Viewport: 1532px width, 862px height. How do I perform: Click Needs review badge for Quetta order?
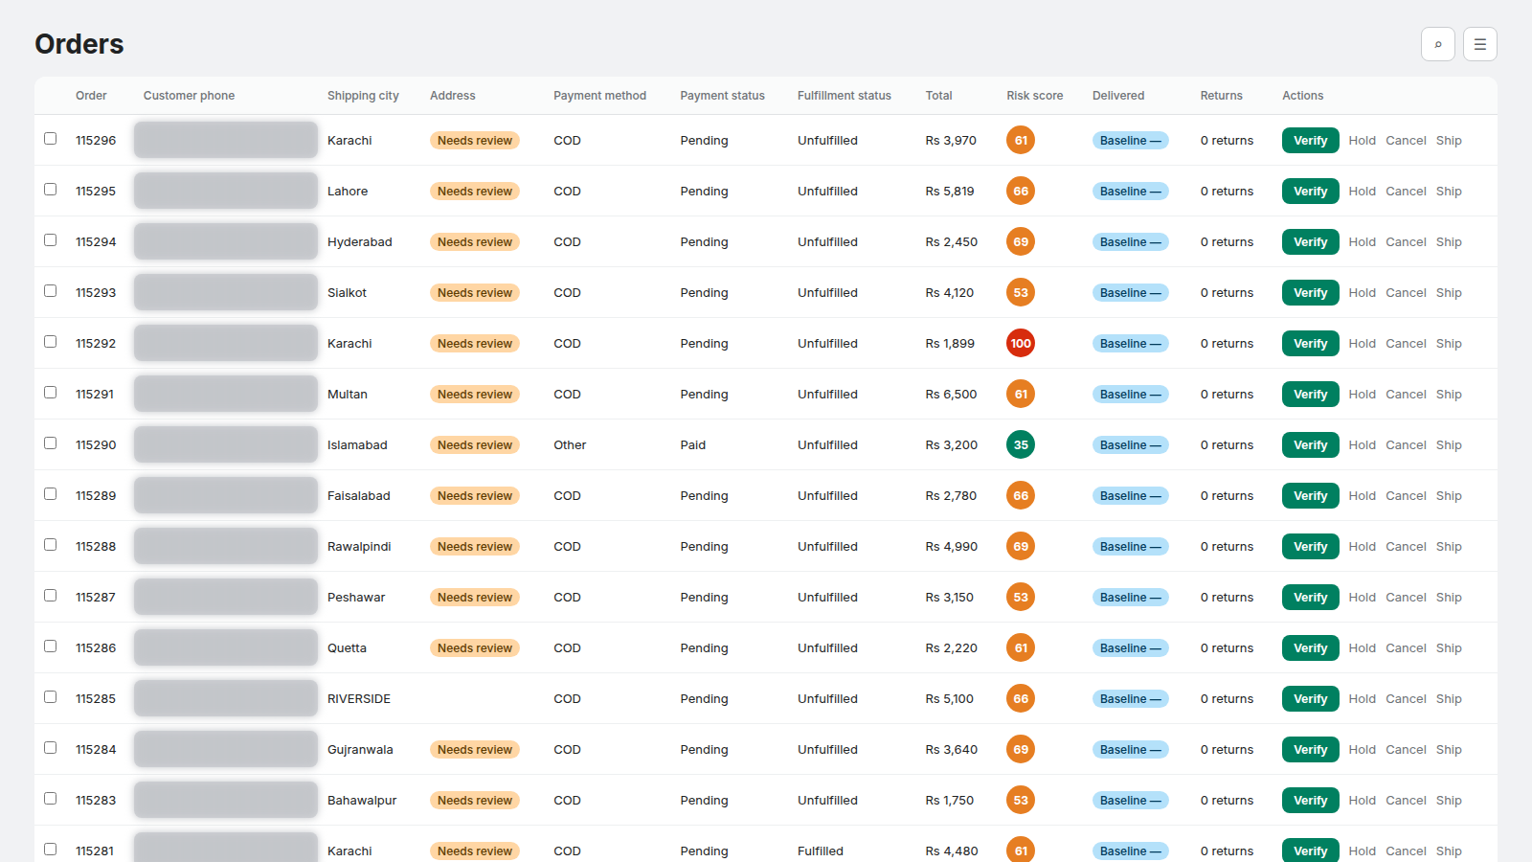[475, 648]
